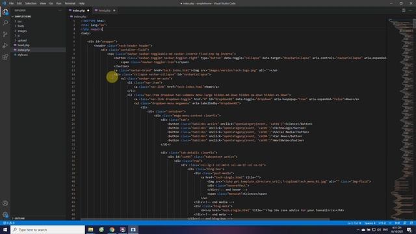Place cursor on body tag line
Image resolution: width=416 pixels, height=234 pixels.
point(86,33)
